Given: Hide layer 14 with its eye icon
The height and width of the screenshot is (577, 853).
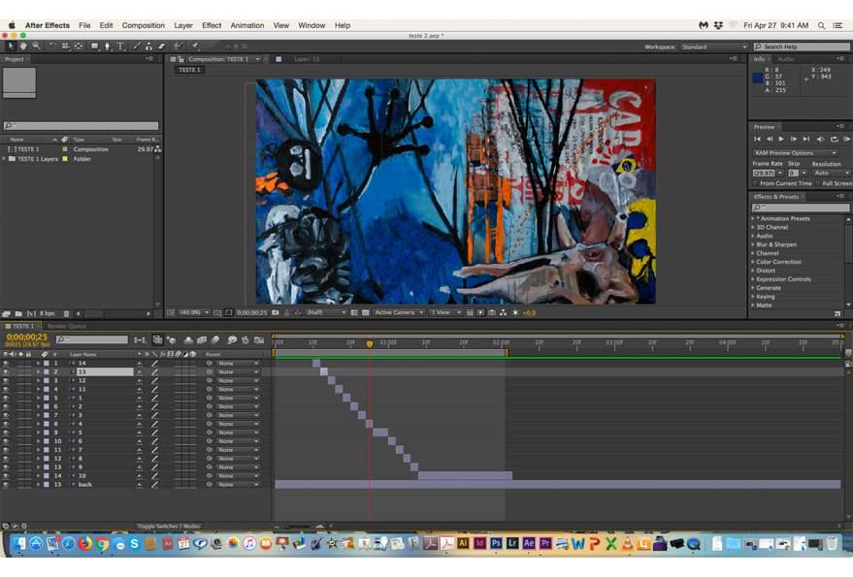Looking at the screenshot, I should tap(6, 364).
